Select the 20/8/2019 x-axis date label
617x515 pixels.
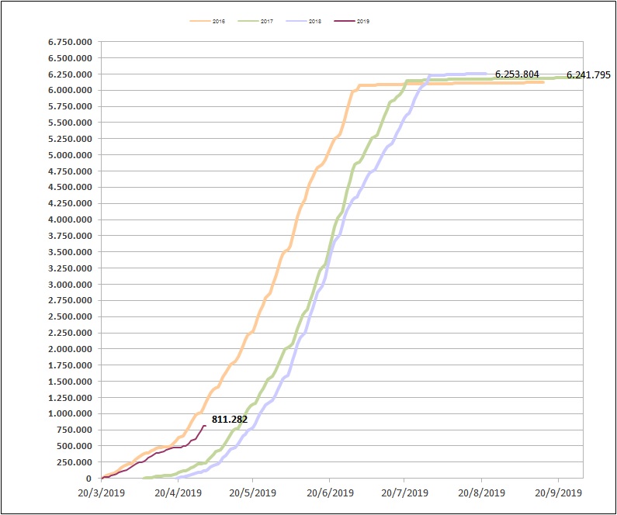tap(482, 493)
